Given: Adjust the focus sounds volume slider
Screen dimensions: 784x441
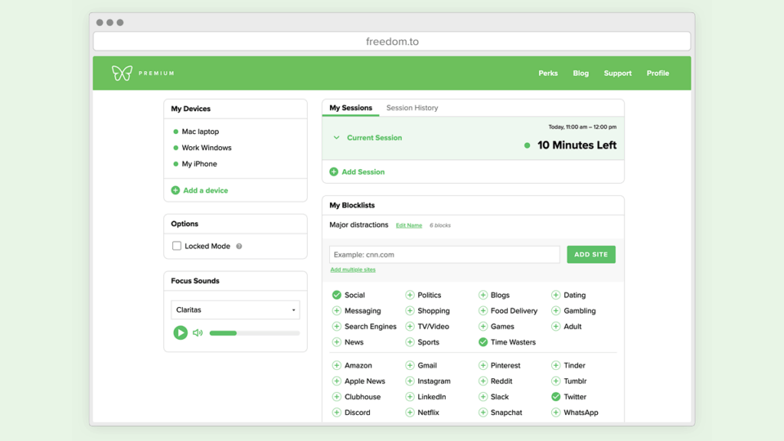Looking at the screenshot, I should (x=254, y=333).
